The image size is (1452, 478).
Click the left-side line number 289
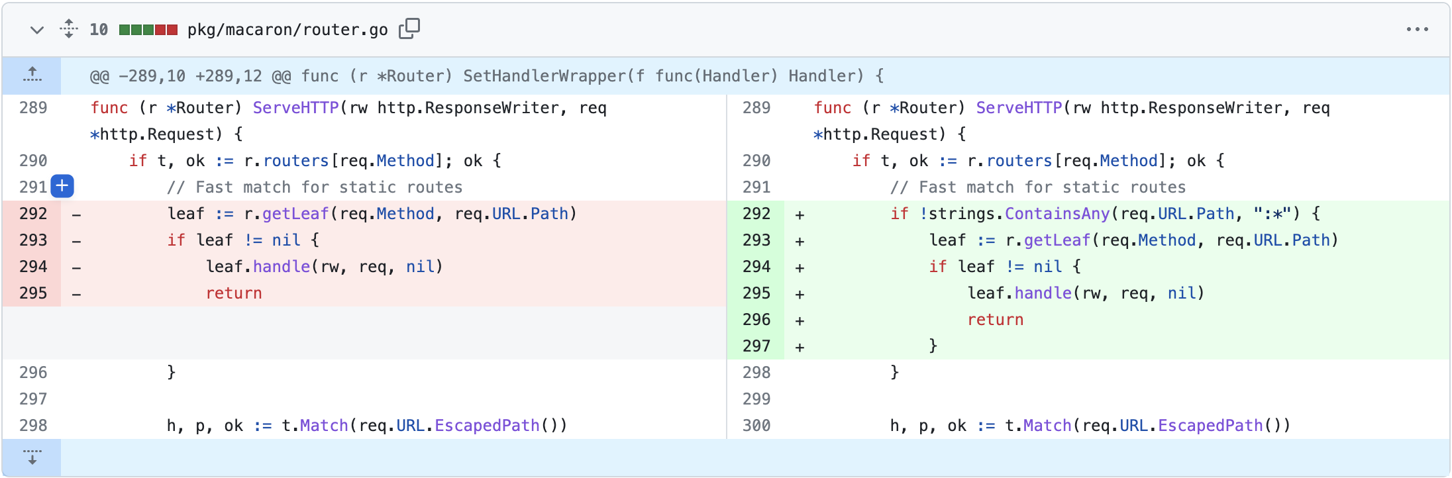coord(33,108)
